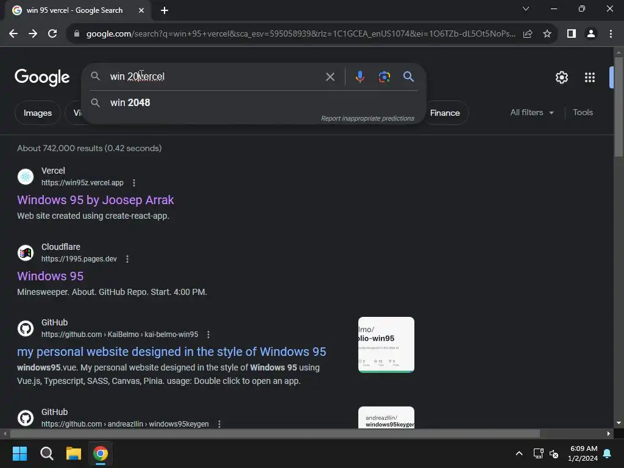Expand the All filters dropdown

coord(532,113)
